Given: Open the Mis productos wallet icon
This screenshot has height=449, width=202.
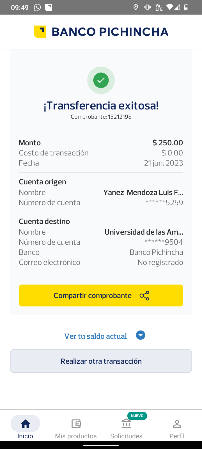Looking at the screenshot, I should click(x=76, y=423).
